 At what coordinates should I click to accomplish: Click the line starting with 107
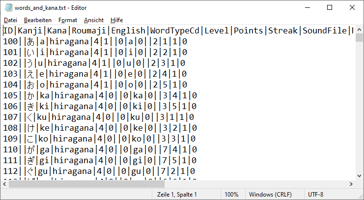(x=99, y=117)
